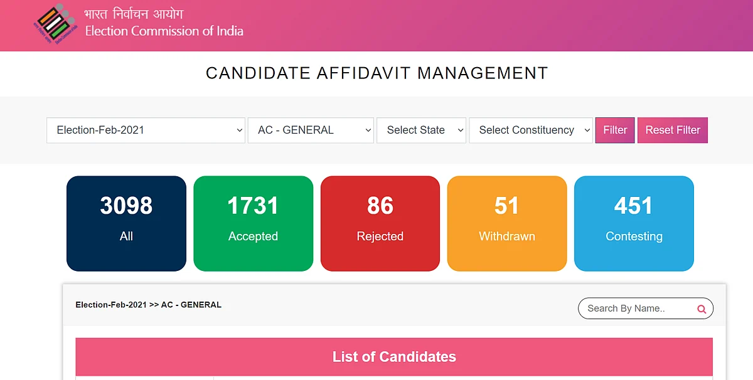Show the 1731 Accepted candidates card
The height and width of the screenshot is (380, 753).
[x=253, y=223]
